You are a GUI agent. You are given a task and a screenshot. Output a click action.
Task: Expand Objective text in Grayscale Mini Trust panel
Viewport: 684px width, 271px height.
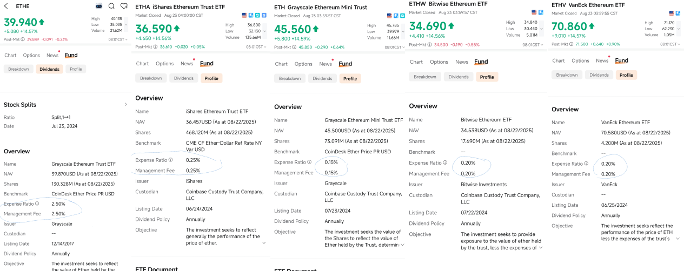point(403,245)
